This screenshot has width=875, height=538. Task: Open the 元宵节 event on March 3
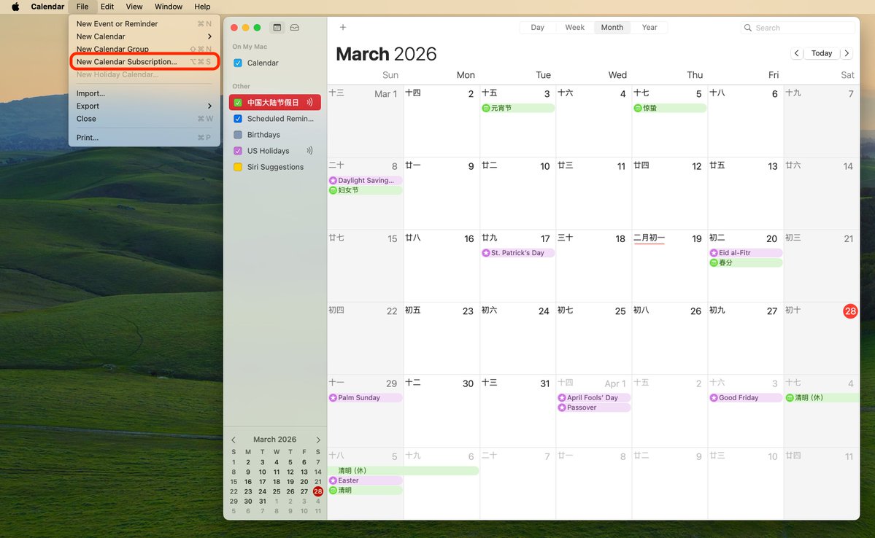518,108
